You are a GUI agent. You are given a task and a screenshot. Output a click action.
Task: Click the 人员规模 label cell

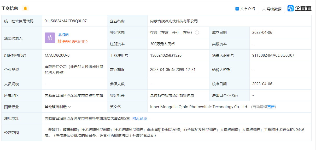(22, 84)
